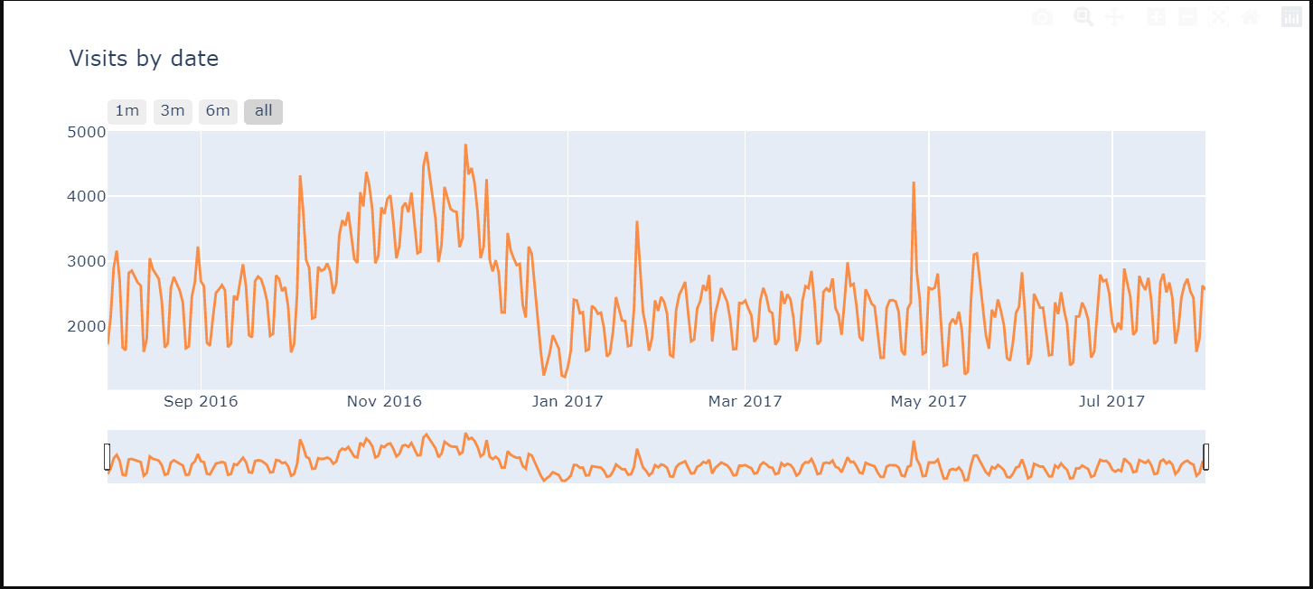Click the Zoom in plus icon
This screenshot has height=589, width=1313.
point(1156,17)
